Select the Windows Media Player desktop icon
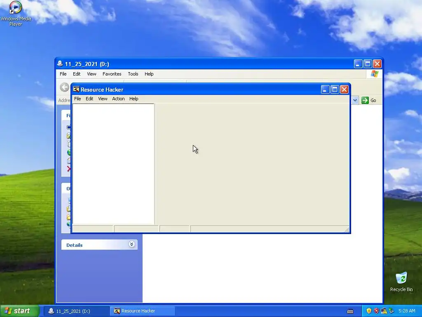Viewport: 422px width, 317px height. point(16,14)
